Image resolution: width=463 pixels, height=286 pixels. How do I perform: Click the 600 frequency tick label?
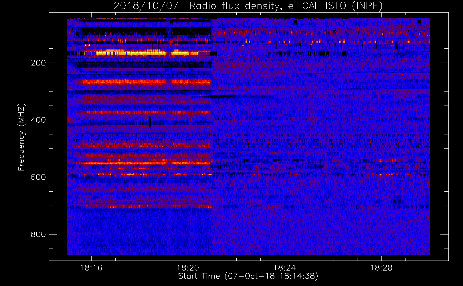[x=38, y=177]
